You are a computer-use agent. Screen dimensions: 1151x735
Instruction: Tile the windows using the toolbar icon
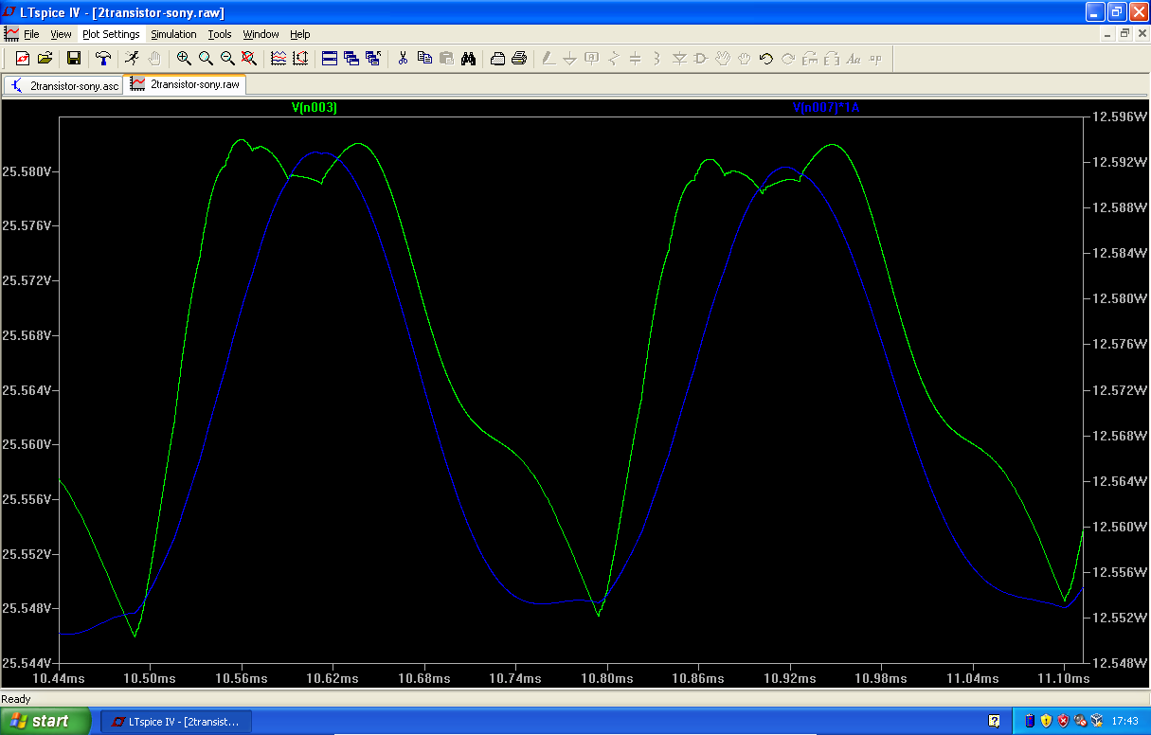click(330, 59)
